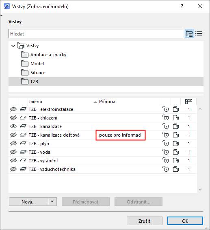Viewport: 210px width, 230px height.
Task: Switch to folder tree view icon
Action: pyautogui.click(x=189, y=33)
